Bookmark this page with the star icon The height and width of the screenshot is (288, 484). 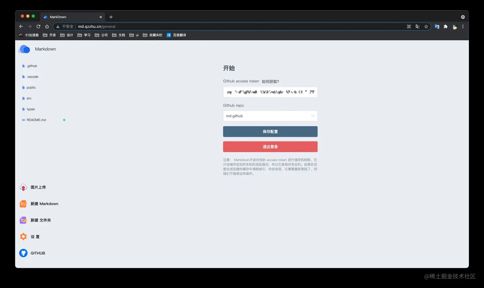[x=426, y=27]
